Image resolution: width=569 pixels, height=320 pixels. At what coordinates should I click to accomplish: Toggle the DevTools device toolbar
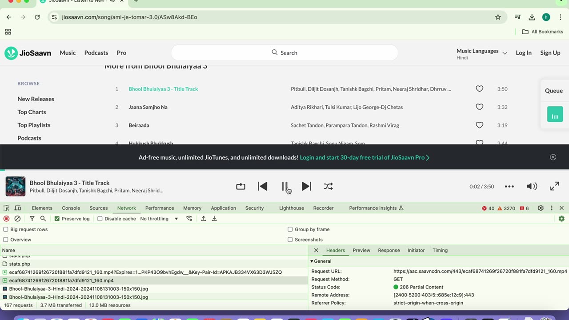pyautogui.click(x=18, y=208)
